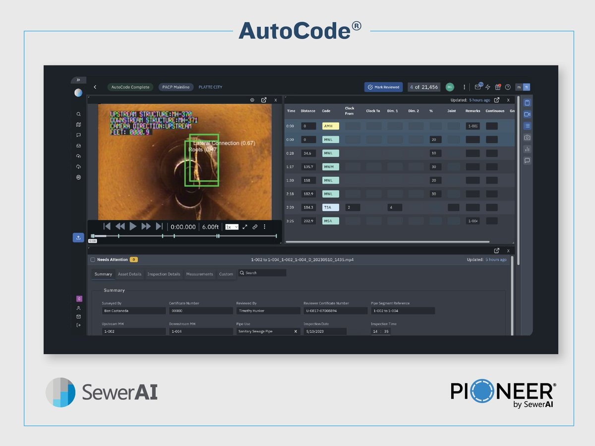595x446 pixels.
Task: Click the video timeline scrubber handle
Action: click(93, 236)
